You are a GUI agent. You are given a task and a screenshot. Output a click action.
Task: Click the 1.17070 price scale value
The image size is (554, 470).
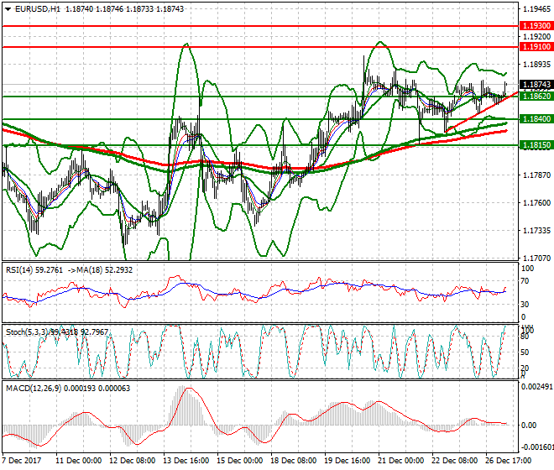(x=536, y=258)
